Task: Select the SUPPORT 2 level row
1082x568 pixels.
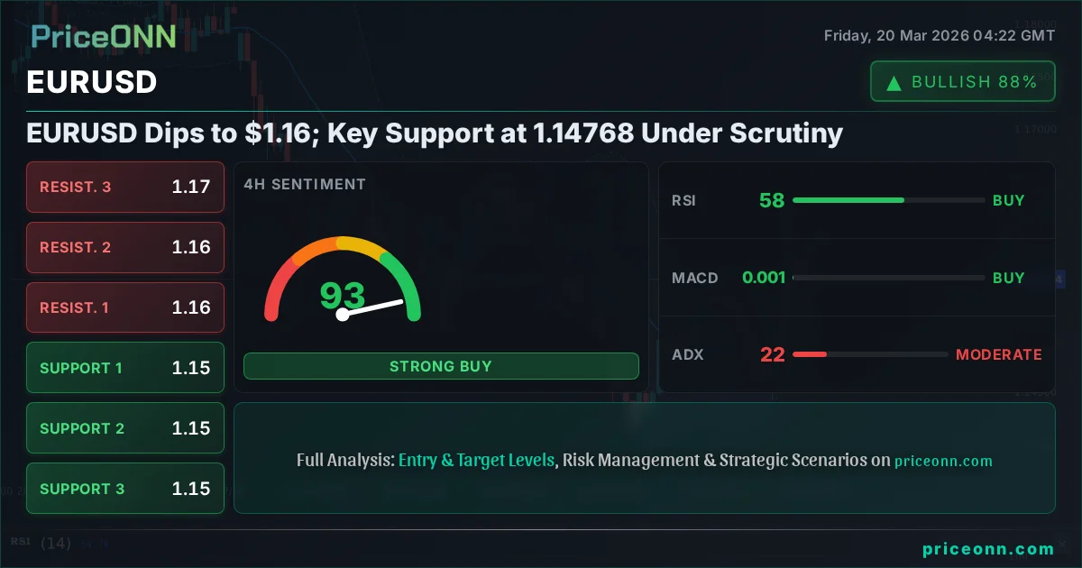Action: (125, 428)
